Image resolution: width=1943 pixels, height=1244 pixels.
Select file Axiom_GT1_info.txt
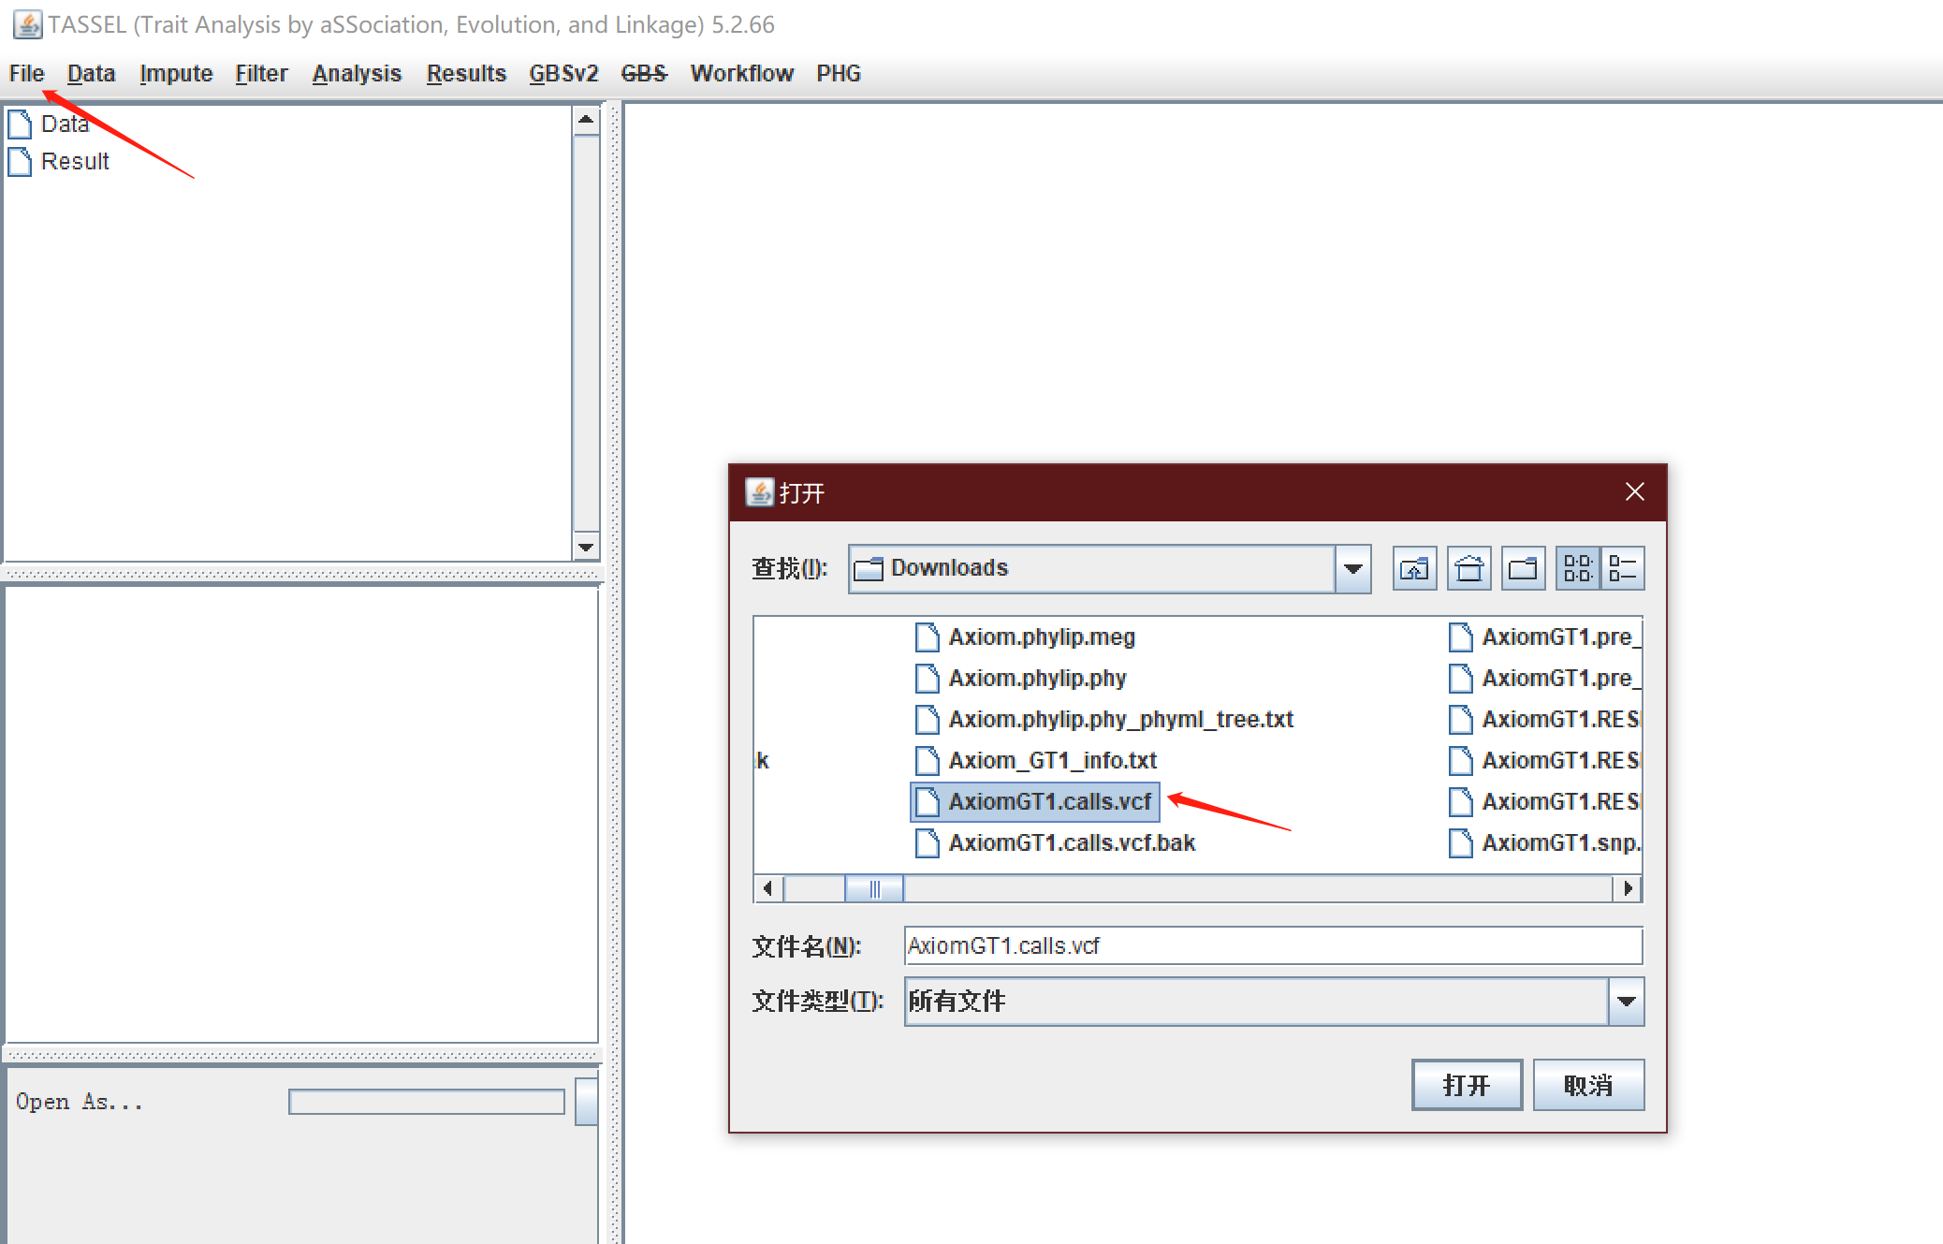[1035, 760]
